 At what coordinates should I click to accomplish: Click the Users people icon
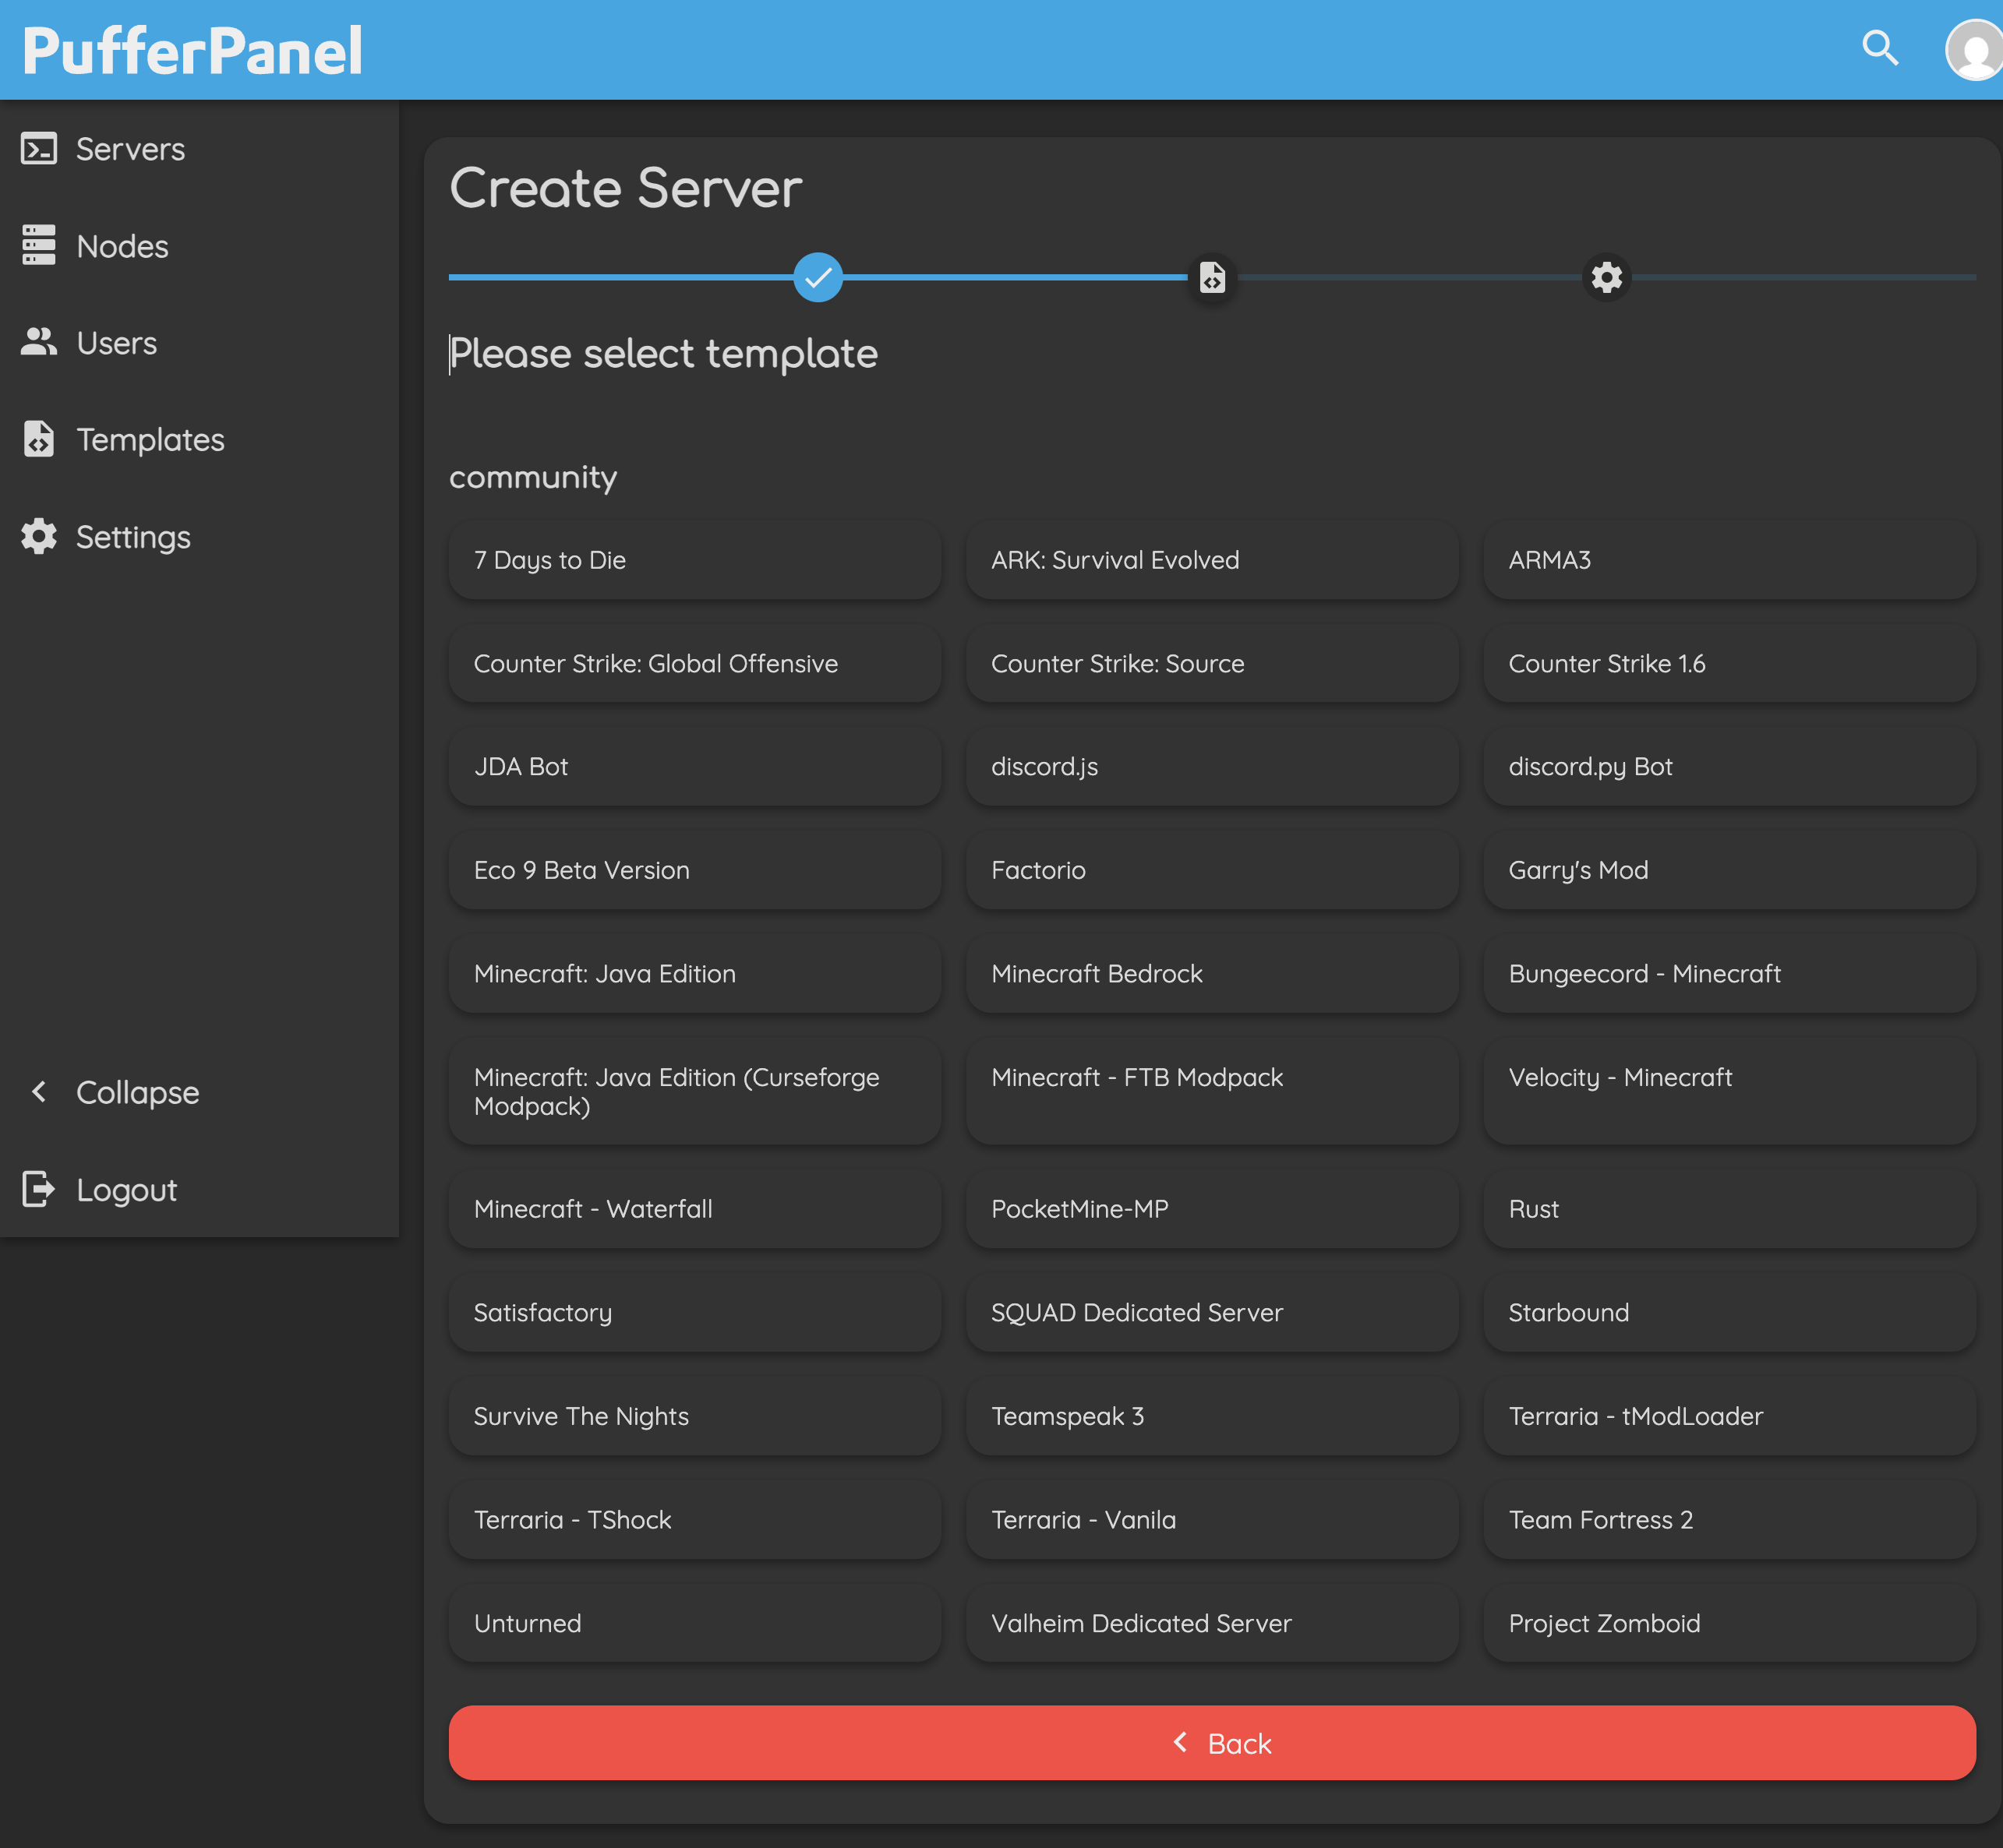(39, 342)
